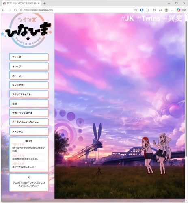Open the 音楽 menu item
Image resolution: width=188 pixels, height=203 pixels.
29,104
